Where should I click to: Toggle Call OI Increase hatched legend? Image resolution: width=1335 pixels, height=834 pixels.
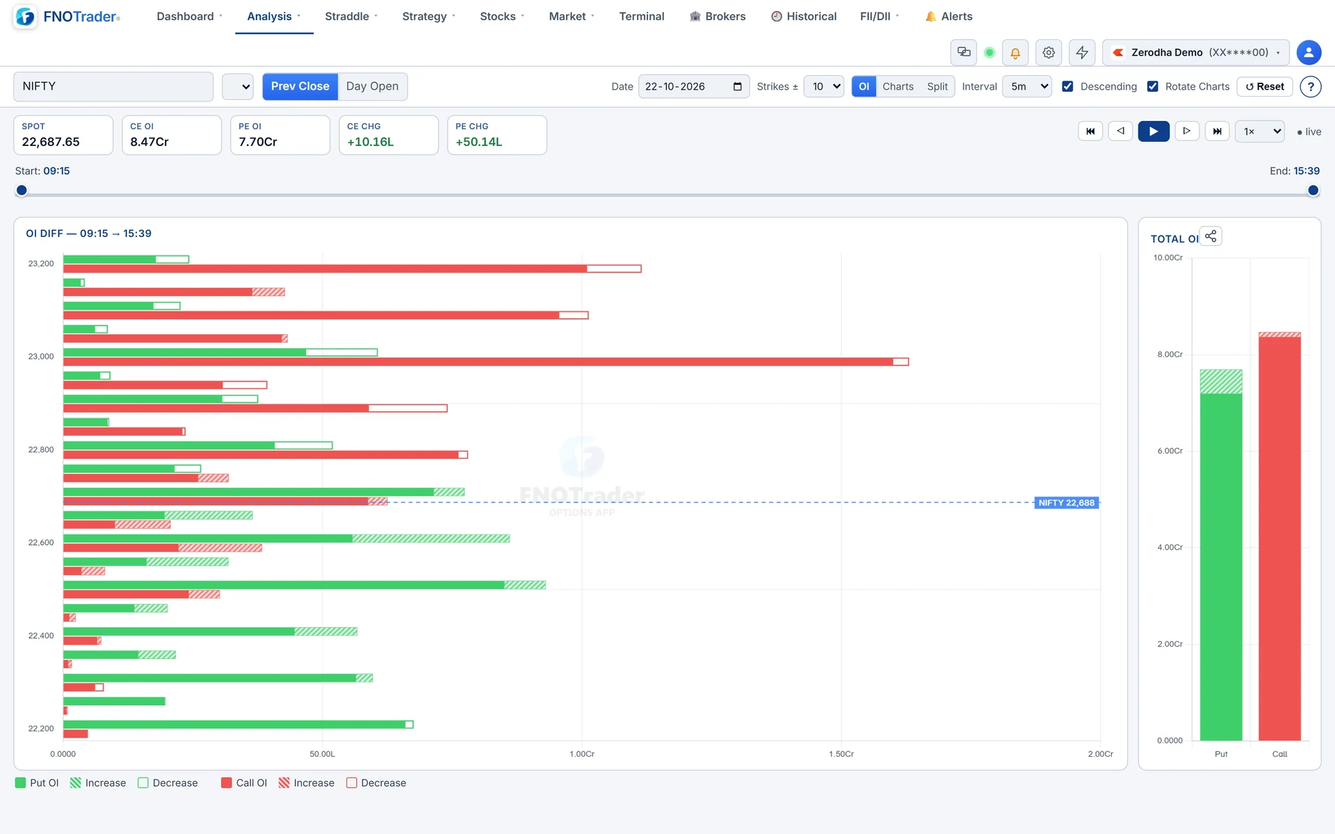[x=284, y=783]
